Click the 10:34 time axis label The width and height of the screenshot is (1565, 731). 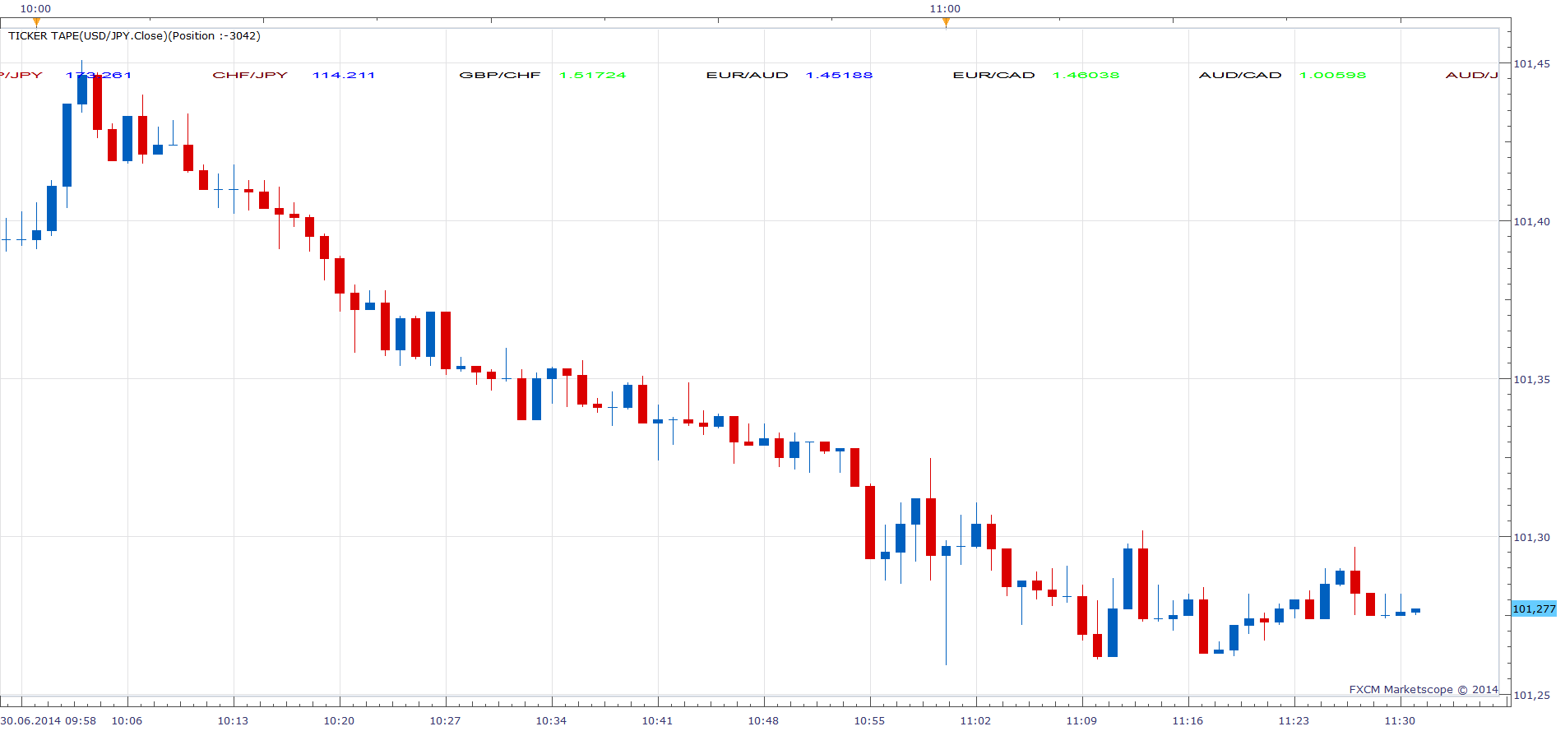click(551, 721)
